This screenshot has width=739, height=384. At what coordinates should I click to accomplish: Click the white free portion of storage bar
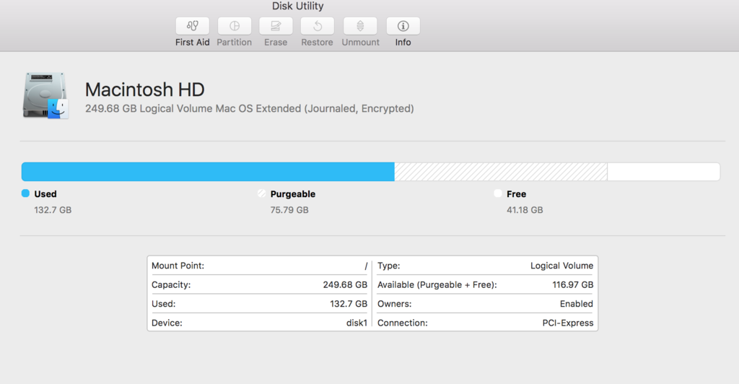point(664,172)
